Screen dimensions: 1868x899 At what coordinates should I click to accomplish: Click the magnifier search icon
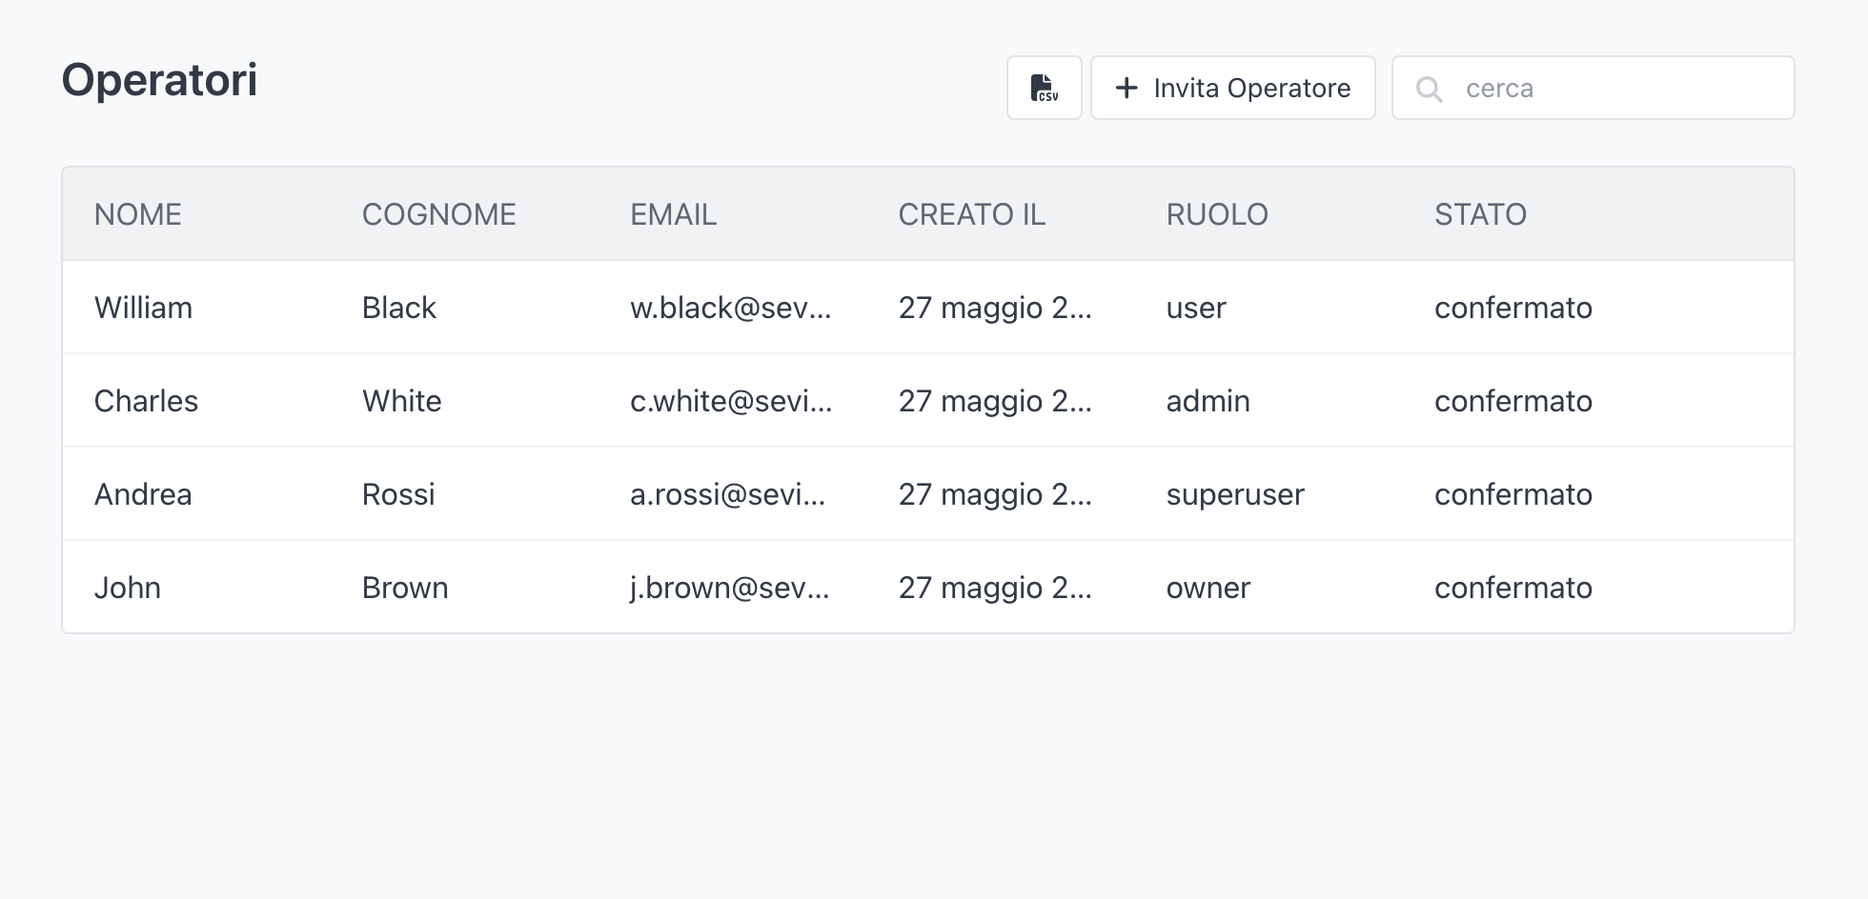point(1429,89)
